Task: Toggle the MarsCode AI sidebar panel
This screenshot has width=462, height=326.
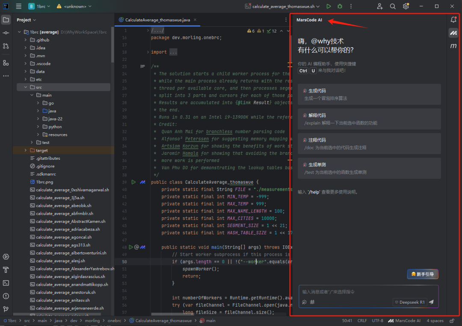Action: click(453, 33)
